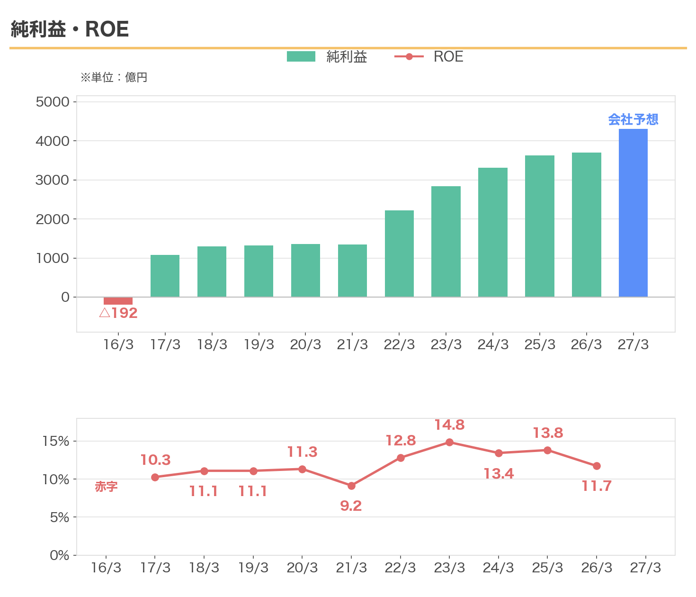Select the 26/3 ROE data point
Screen dimensions: 696x597
(597, 466)
